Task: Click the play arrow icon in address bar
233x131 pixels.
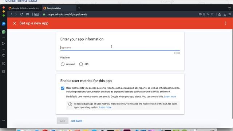Action: pos(208,14)
